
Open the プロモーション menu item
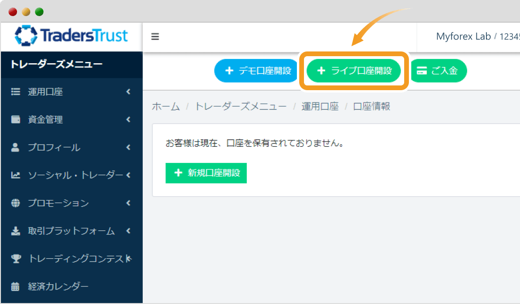(58, 203)
